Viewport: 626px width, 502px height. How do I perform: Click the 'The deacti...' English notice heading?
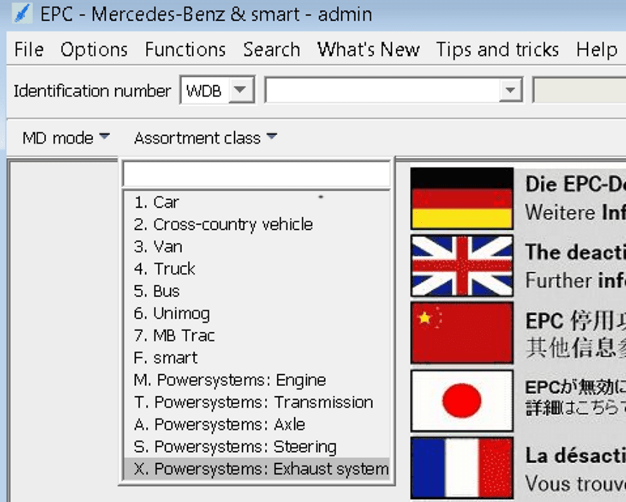click(x=575, y=252)
